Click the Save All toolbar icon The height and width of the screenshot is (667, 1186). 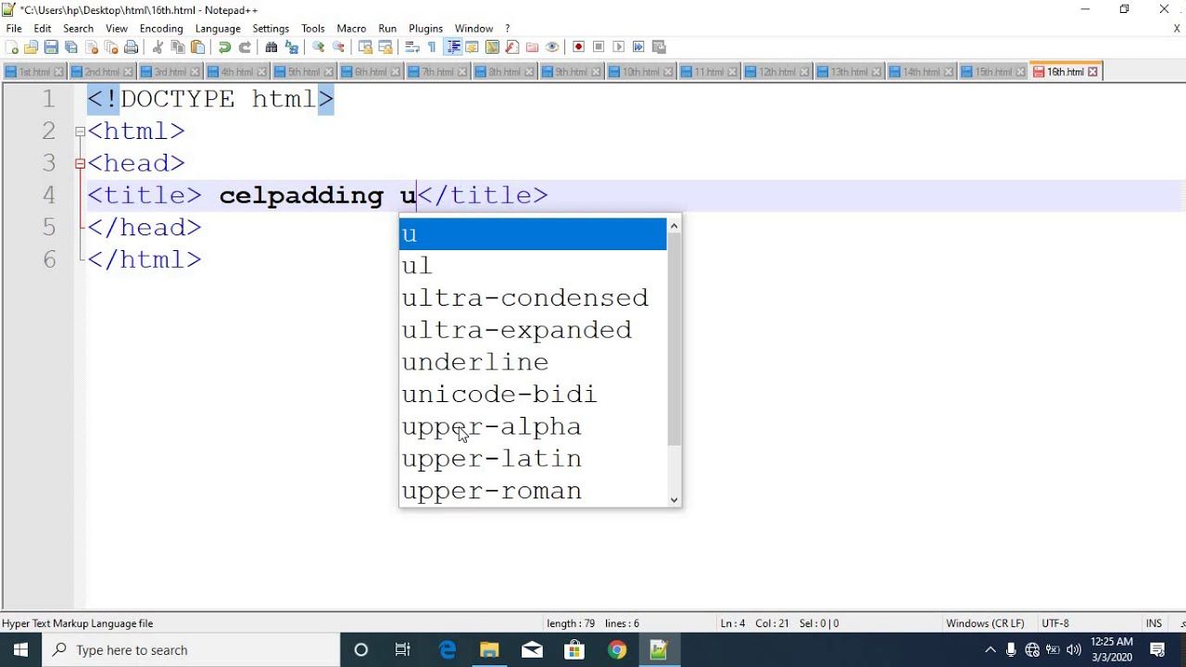point(70,47)
